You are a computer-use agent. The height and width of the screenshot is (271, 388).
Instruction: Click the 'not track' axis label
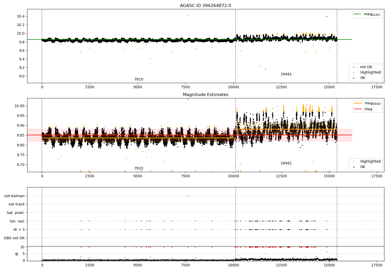(x=17, y=204)
